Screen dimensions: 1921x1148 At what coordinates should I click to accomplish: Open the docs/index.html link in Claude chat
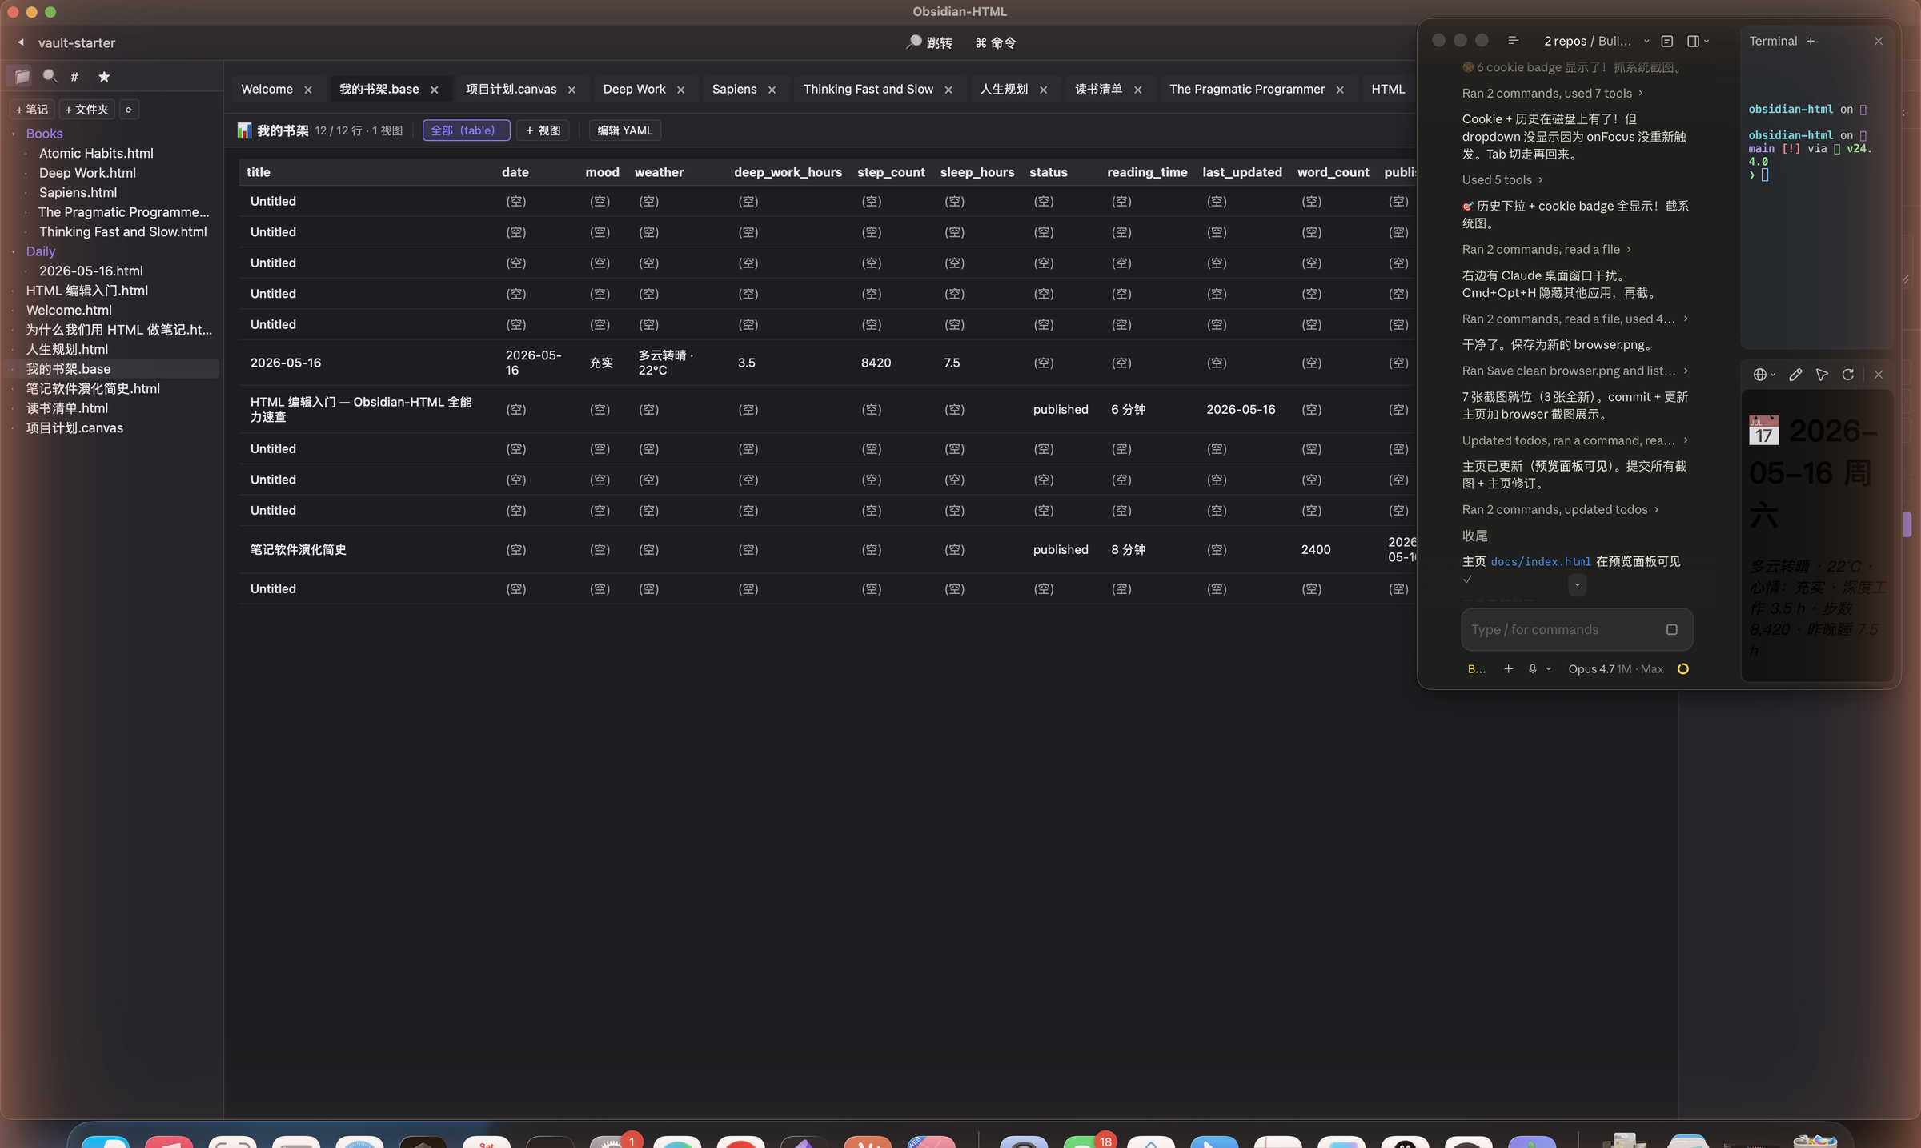pos(1541,562)
